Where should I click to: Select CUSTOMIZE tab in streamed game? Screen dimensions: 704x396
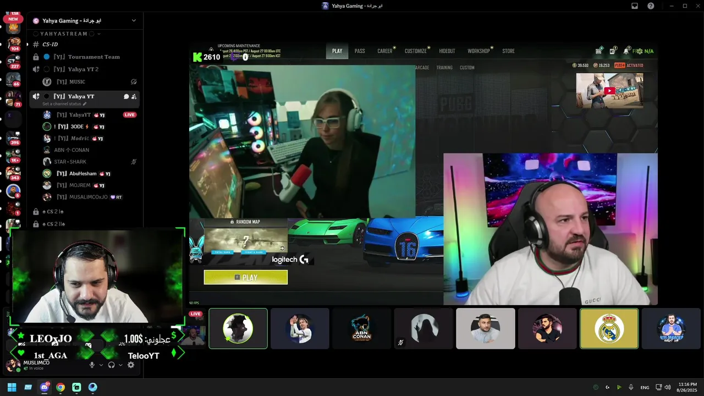point(416,51)
